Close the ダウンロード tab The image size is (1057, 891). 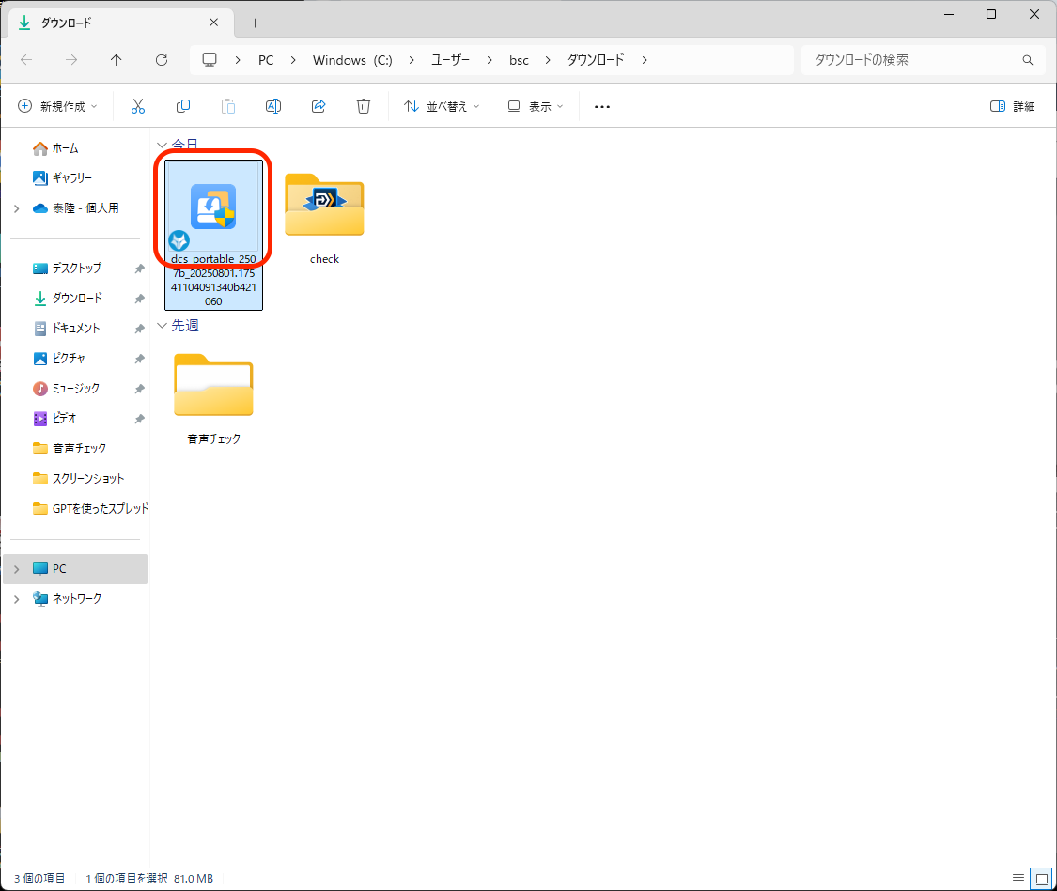(213, 23)
